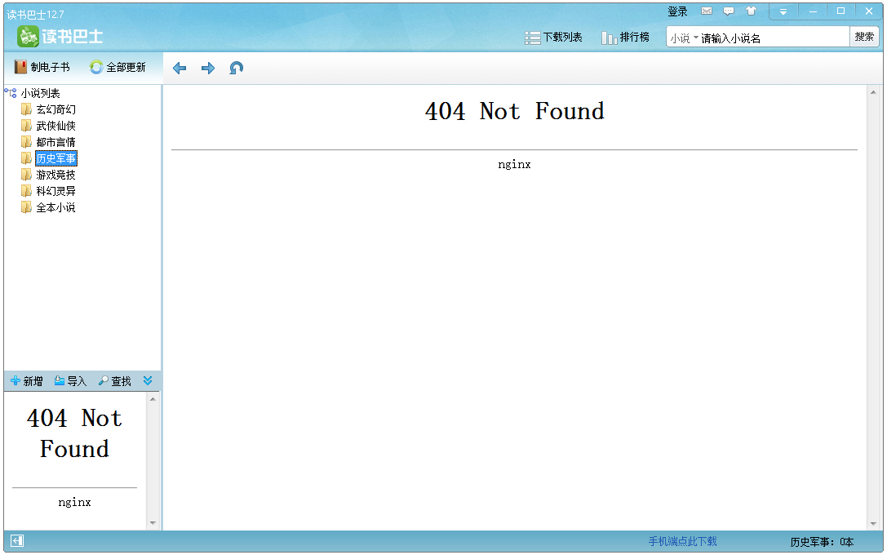Screen dimensions: 887x555
Task: Open the feedback chat bubble icon
Action: point(729,11)
